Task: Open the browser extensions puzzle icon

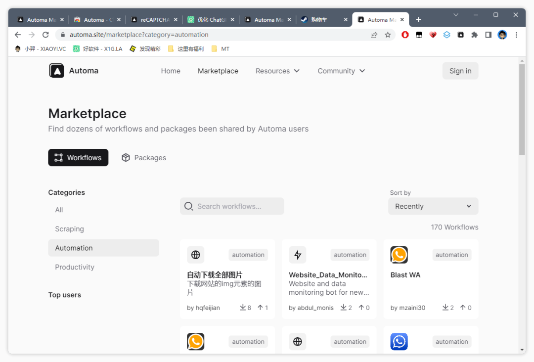Action: pos(475,35)
